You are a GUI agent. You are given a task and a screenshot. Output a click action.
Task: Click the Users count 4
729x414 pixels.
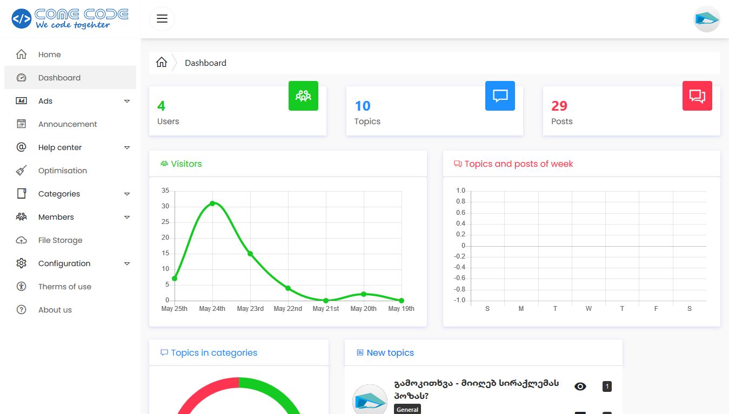click(161, 106)
